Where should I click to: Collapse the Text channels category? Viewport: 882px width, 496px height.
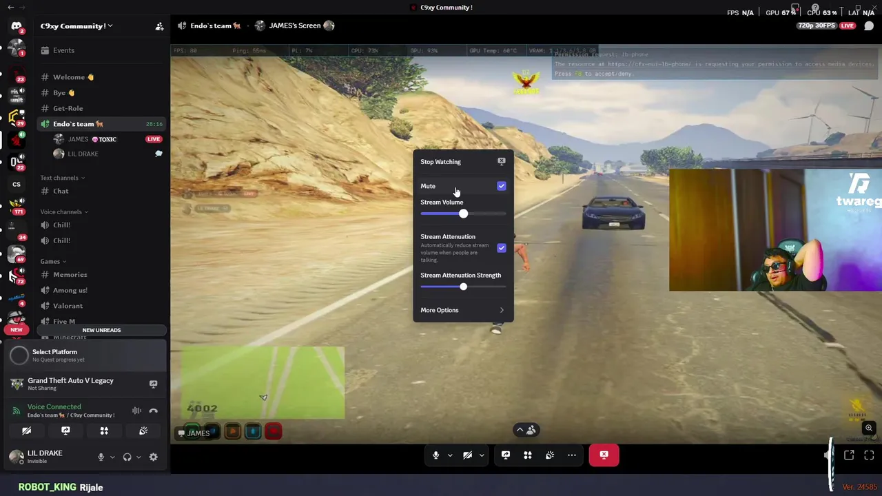[63, 178]
